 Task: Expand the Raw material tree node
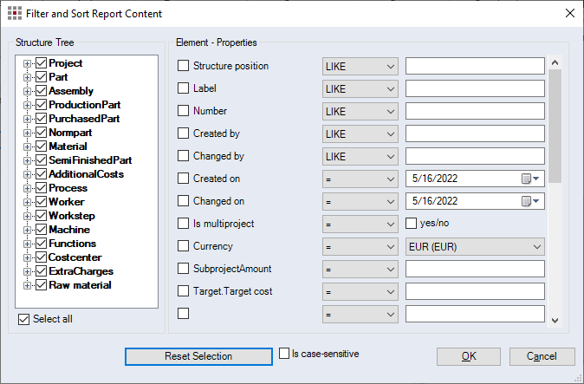(28, 286)
